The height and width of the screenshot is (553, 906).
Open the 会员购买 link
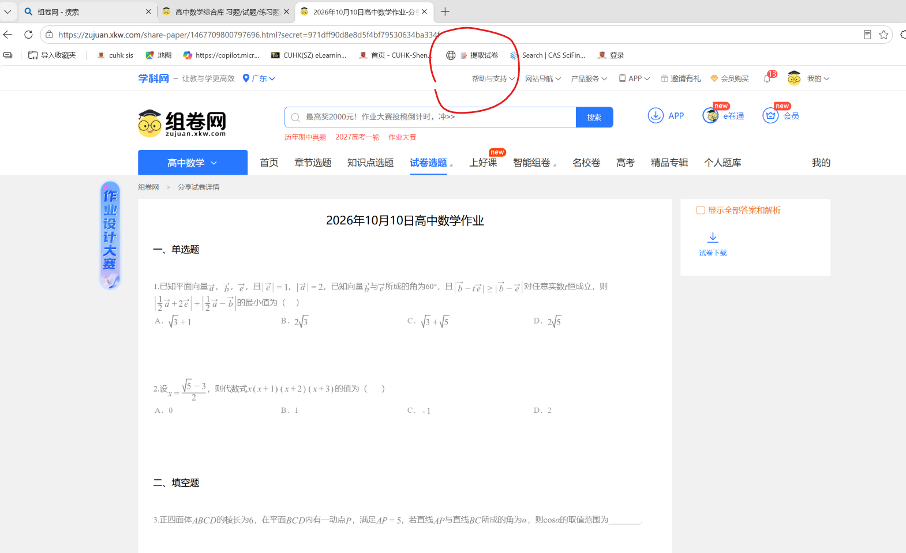click(x=729, y=78)
